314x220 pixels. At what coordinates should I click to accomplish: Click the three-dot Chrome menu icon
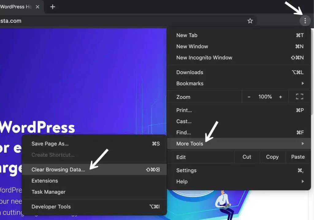(305, 21)
